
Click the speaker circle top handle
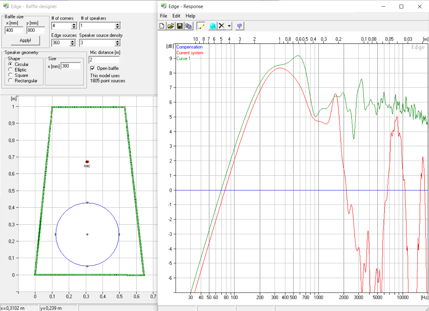tap(87, 203)
